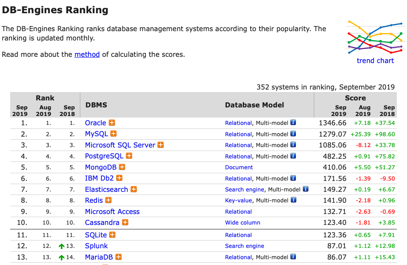Open the MariaDB link
The image size is (407, 265).
point(99,257)
